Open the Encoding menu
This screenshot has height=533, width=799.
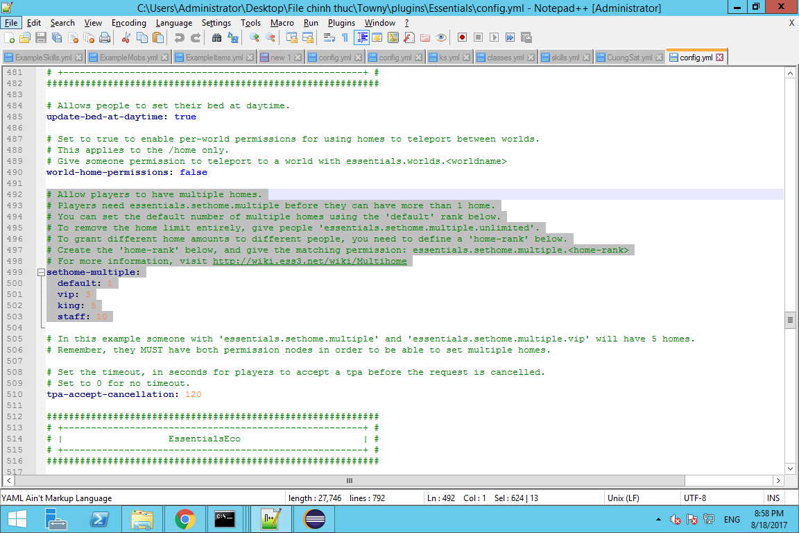coord(128,23)
